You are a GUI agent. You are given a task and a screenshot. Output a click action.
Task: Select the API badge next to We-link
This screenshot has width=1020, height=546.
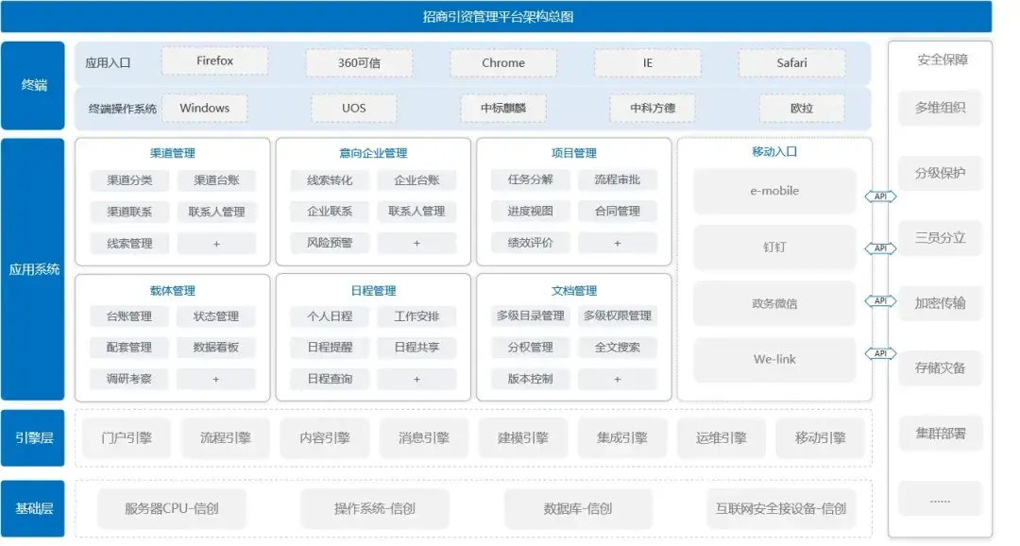(879, 354)
